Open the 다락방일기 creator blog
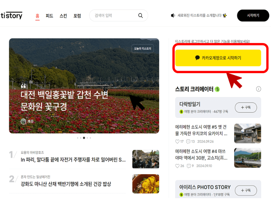 coord(190,104)
